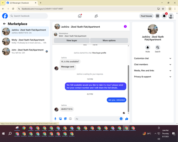Open conversation info purple icon
The width and height of the screenshot is (178, 142).
pos(125,27)
